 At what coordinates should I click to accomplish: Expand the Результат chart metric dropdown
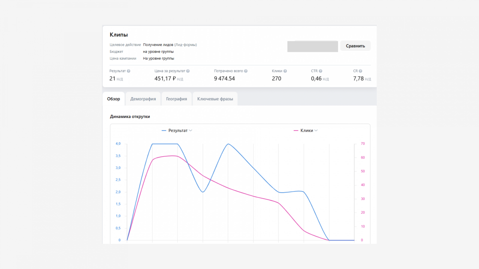[x=191, y=131]
